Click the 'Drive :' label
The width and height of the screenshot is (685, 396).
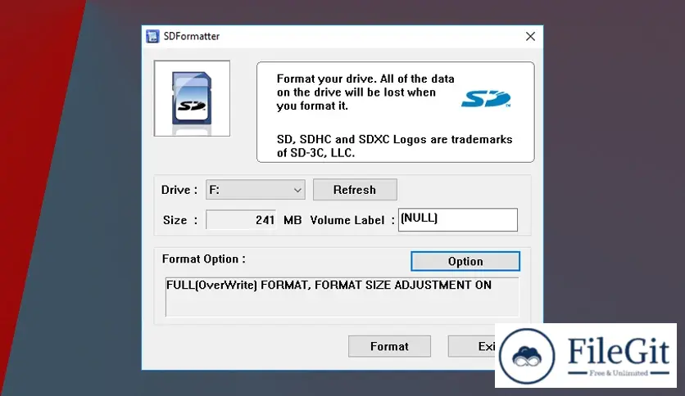[179, 190]
